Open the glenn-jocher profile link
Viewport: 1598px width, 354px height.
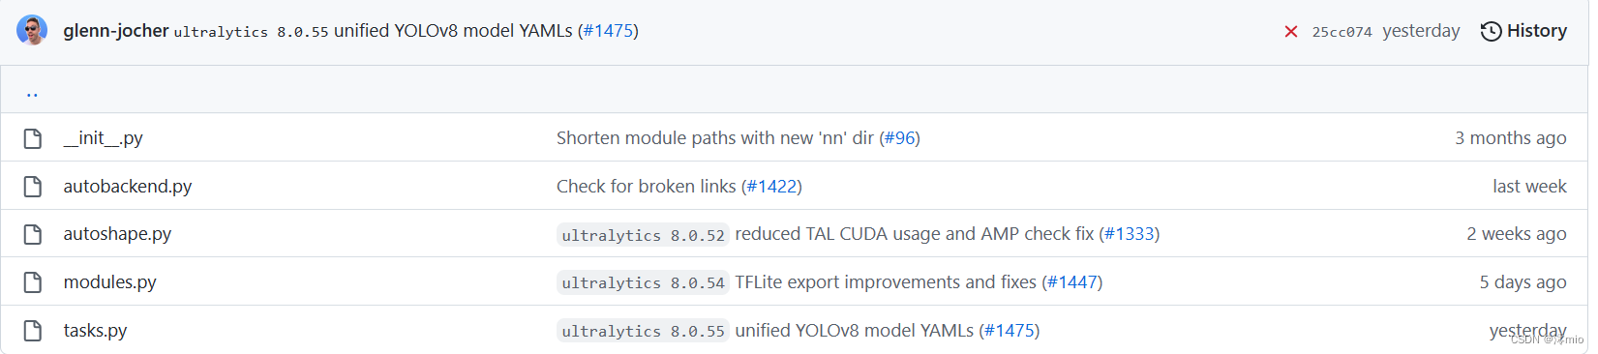click(116, 31)
